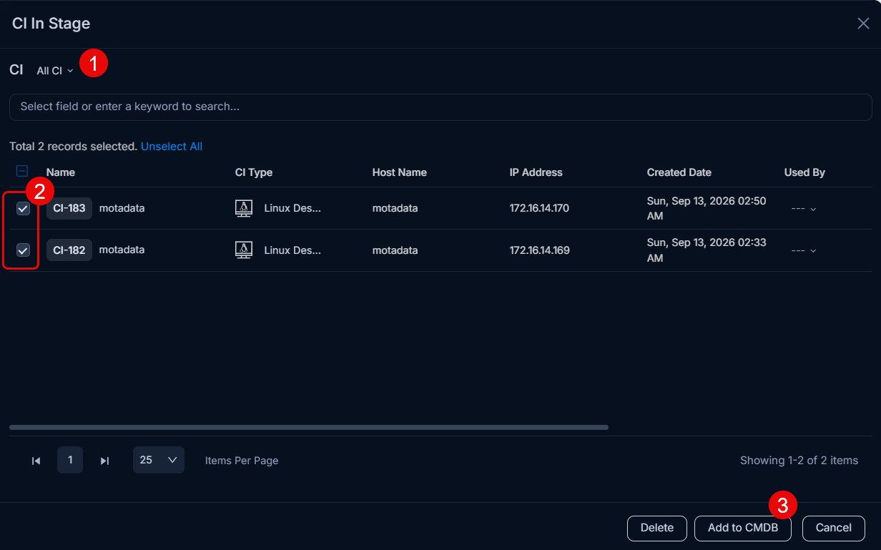The image size is (881, 550).
Task: Toggle the select-all header checkbox
Action: (22, 171)
